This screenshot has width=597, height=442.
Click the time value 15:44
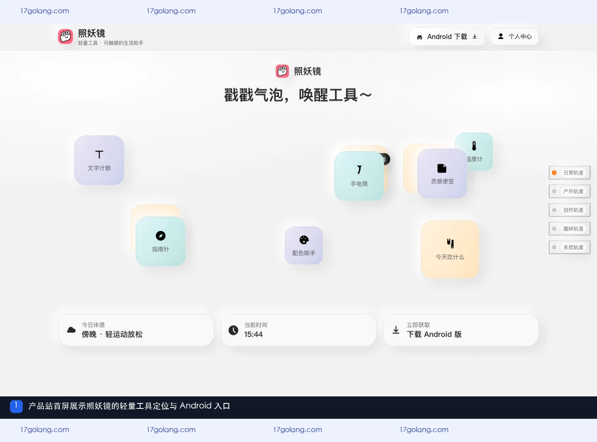(x=253, y=335)
